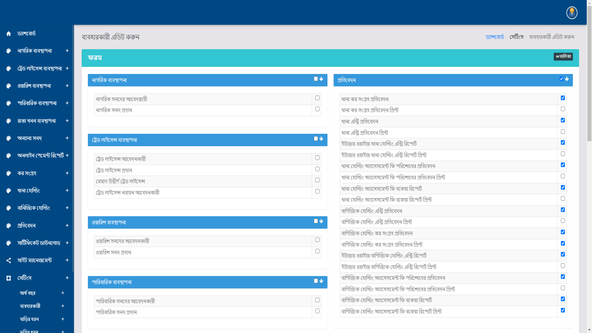Click the user profile avatar icon
The image size is (592, 333).
click(572, 13)
